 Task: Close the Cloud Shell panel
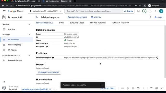coord(162,88)
